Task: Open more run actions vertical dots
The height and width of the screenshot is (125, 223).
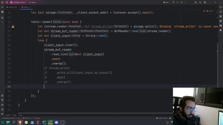Action: click(185, 2)
